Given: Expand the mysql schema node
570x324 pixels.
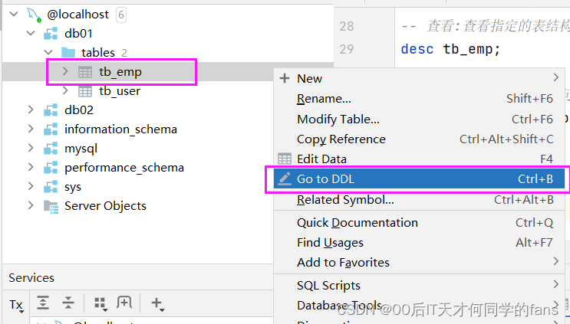Looking at the screenshot, I should click(31, 148).
